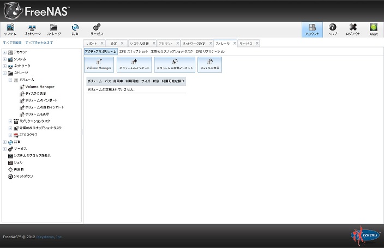The width and height of the screenshot is (384, 248).
Task: Click the 共有 toolbar icon
Action: coord(75,29)
